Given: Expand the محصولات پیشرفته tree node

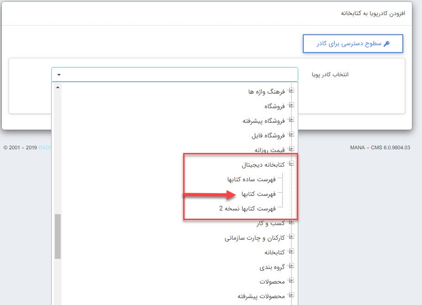Looking at the screenshot, I should [292, 296].
